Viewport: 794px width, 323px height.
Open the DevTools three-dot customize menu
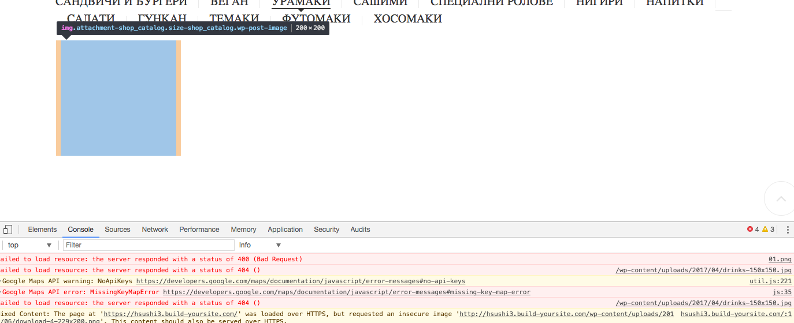tap(787, 230)
